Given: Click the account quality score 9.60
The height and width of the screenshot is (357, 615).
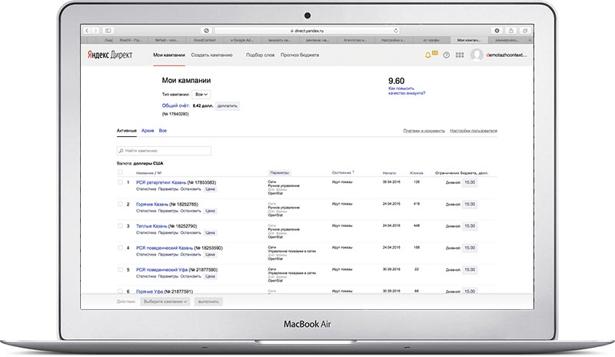Looking at the screenshot, I should tap(396, 81).
